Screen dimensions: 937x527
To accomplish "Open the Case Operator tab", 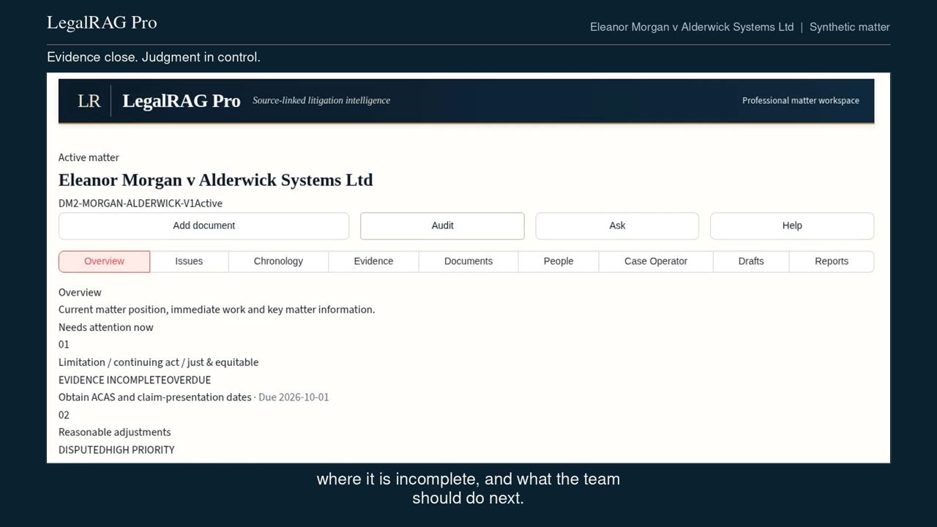I will pos(656,261).
